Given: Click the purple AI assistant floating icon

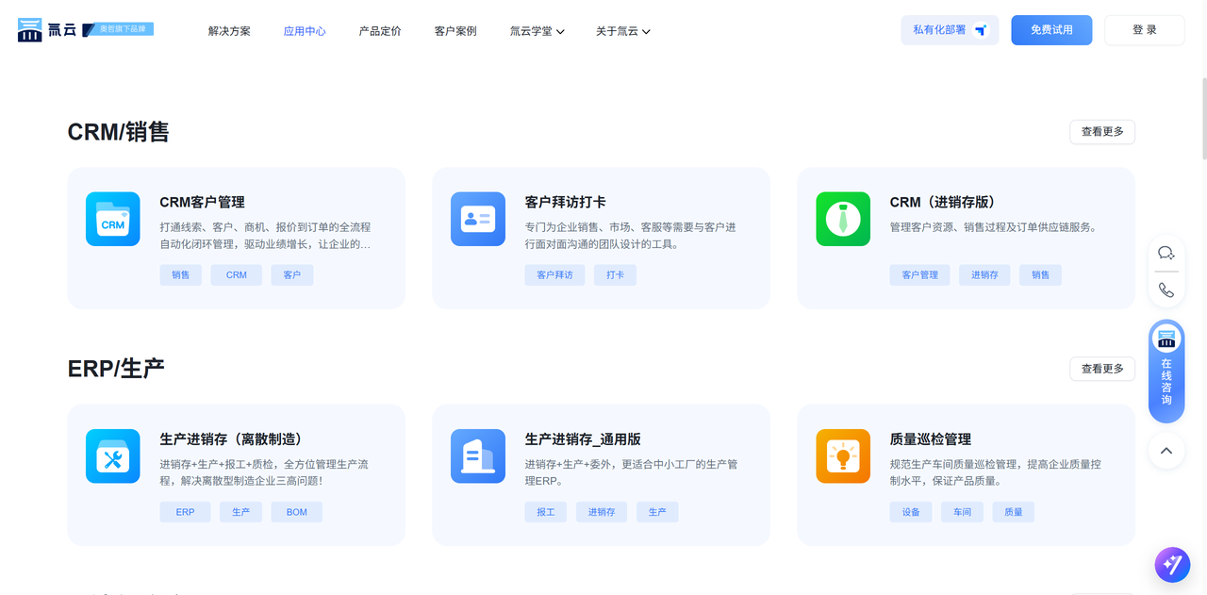Looking at the screenshot, I should (x=1172, y=565).
